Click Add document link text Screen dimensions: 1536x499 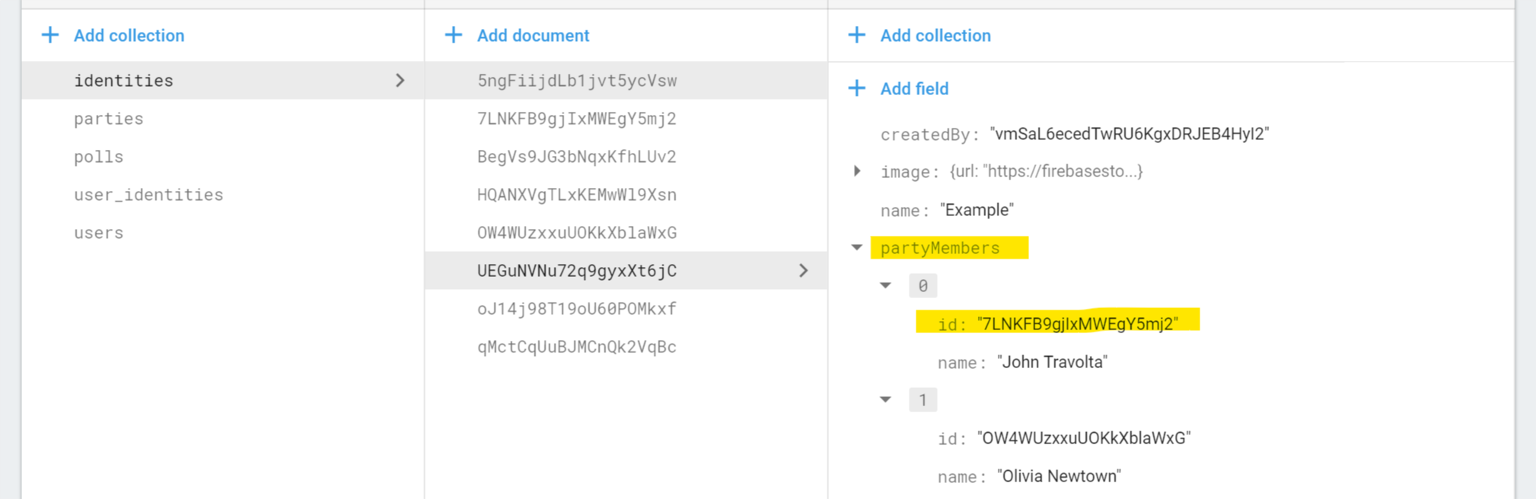click(x=533, y=36)
